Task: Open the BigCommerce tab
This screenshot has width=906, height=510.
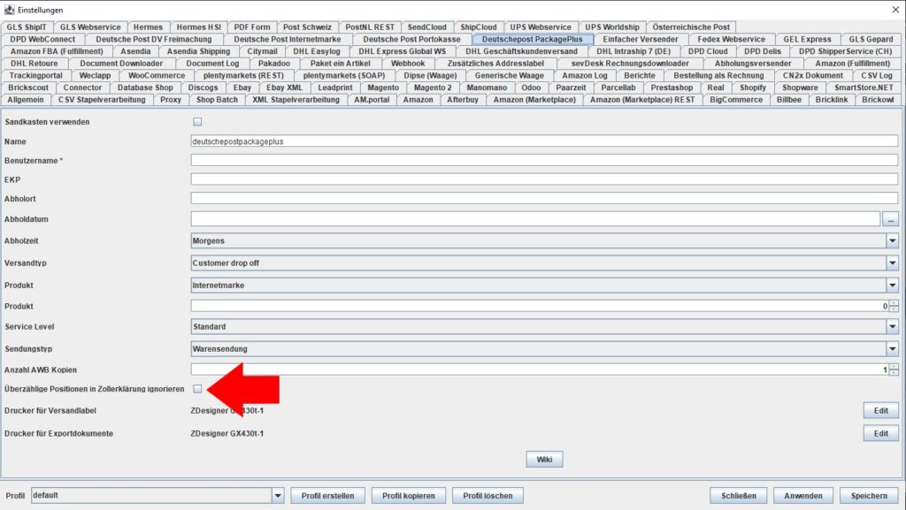Action: click(736, 100)
